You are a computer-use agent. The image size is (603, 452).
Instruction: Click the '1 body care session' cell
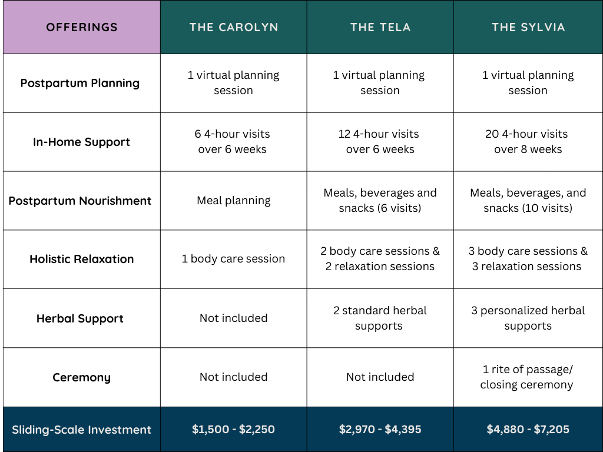coord(233,259)
